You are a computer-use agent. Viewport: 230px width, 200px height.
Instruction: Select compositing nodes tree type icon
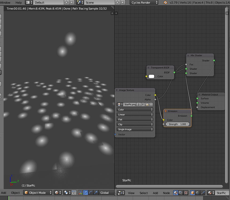181,193
